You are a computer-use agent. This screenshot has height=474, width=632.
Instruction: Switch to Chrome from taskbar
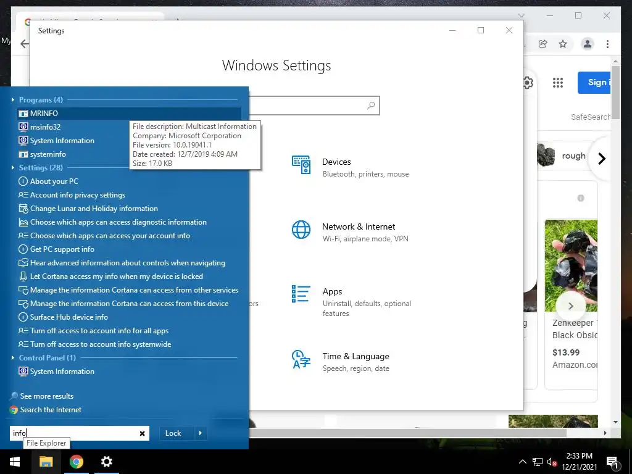76,462
